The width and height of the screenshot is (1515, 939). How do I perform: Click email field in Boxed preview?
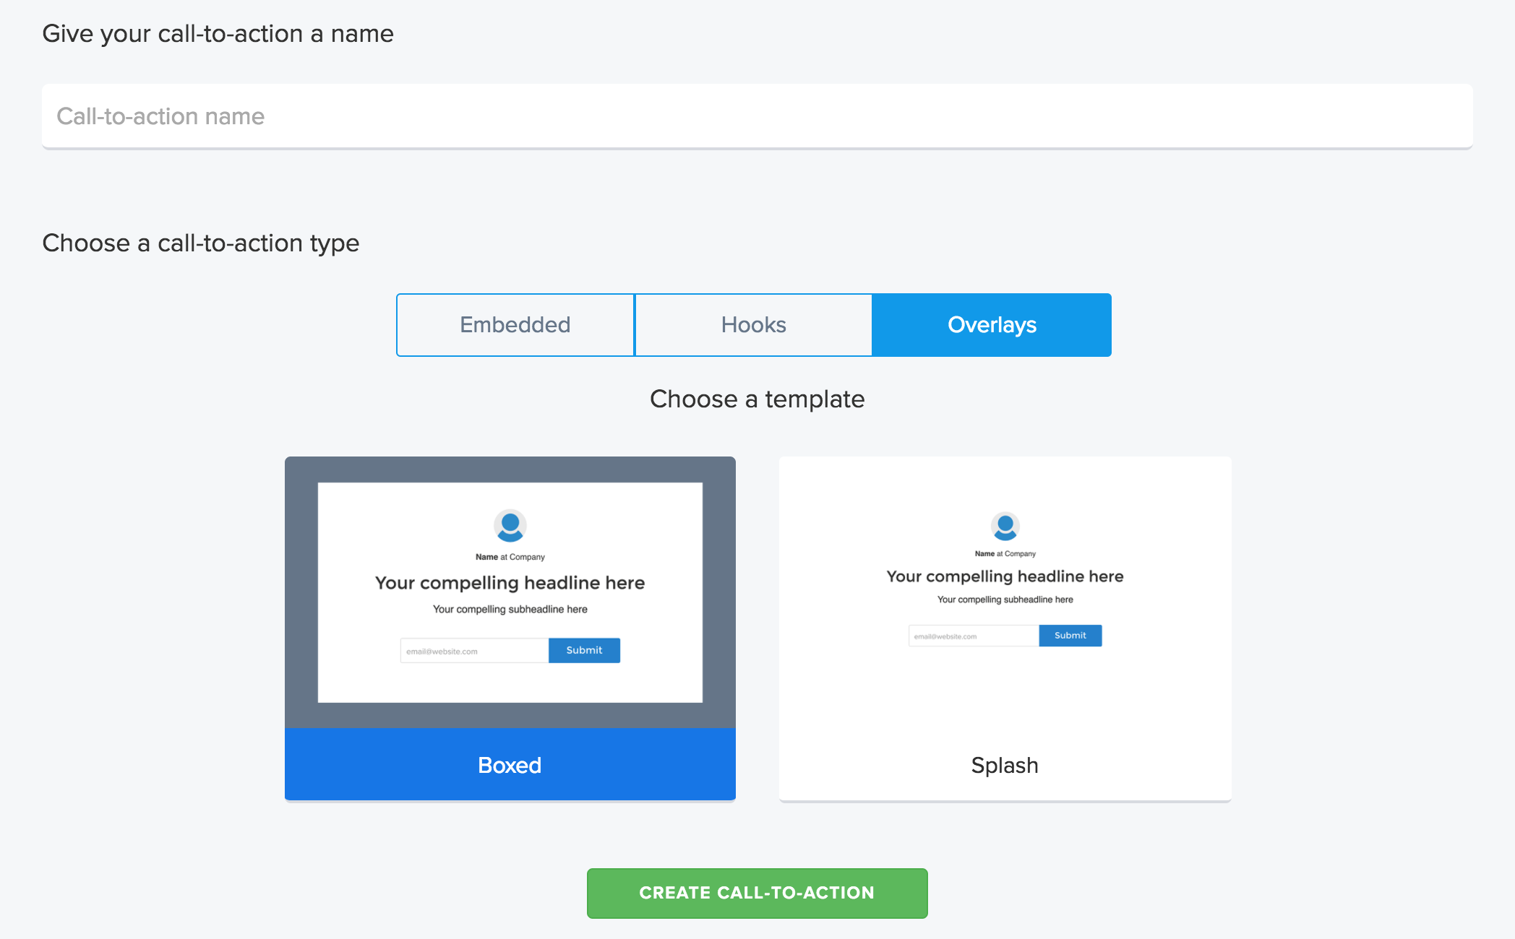[x=473, y=651]
